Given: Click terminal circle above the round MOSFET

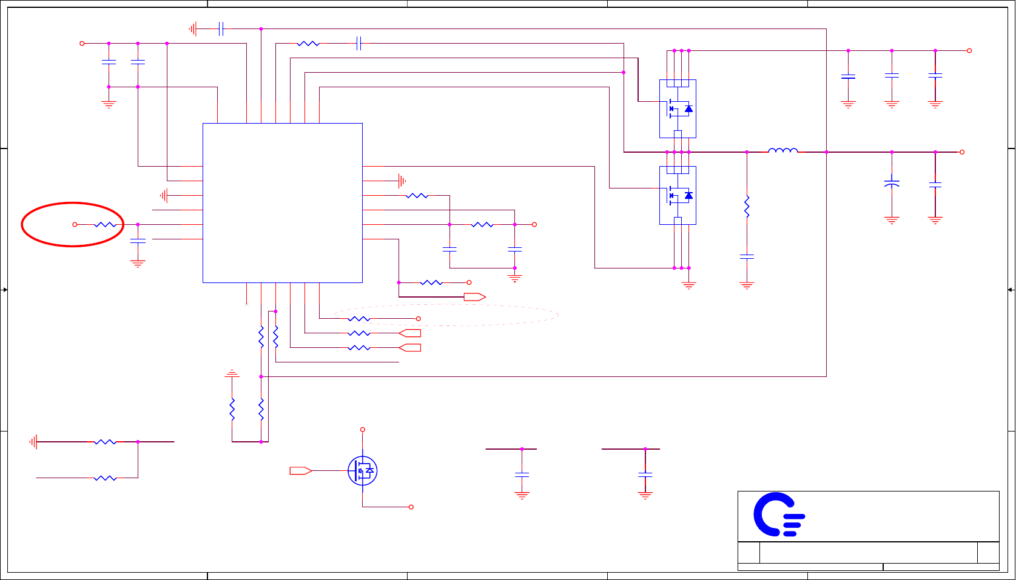Looking at the screenshot, I should click(363, 430).
